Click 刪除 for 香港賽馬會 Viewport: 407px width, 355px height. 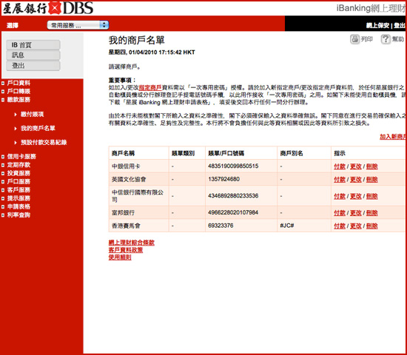[371, 226]
